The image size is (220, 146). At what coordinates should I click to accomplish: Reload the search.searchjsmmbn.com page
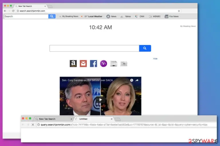[13, 11]
